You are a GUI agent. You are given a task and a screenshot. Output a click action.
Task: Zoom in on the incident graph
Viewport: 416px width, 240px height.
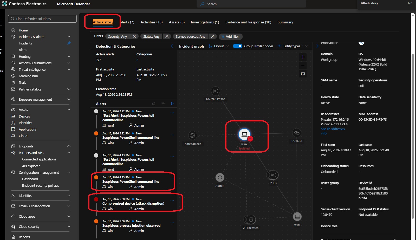pyautogui.click(x=303, y=57)
